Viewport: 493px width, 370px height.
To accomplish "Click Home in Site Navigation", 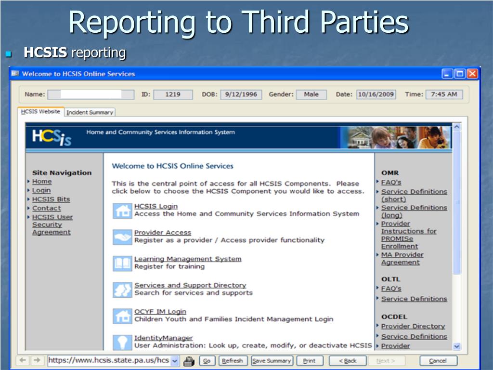I will point(42,182).
